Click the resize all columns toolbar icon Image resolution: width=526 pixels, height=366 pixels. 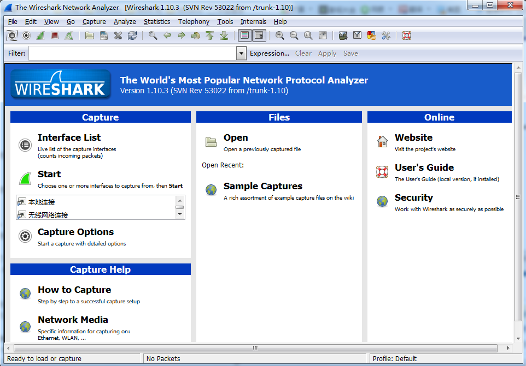pos(323,35)
